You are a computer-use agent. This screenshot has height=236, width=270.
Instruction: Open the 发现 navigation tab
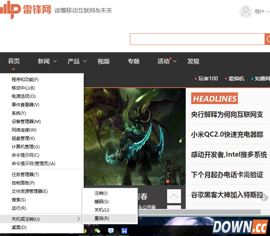(x=193, y=61)
